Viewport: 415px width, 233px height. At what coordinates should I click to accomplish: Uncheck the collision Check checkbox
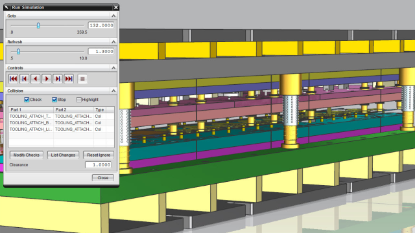click(x=27, y=100)
